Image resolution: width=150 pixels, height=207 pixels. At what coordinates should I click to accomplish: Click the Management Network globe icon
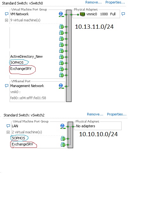61,86
